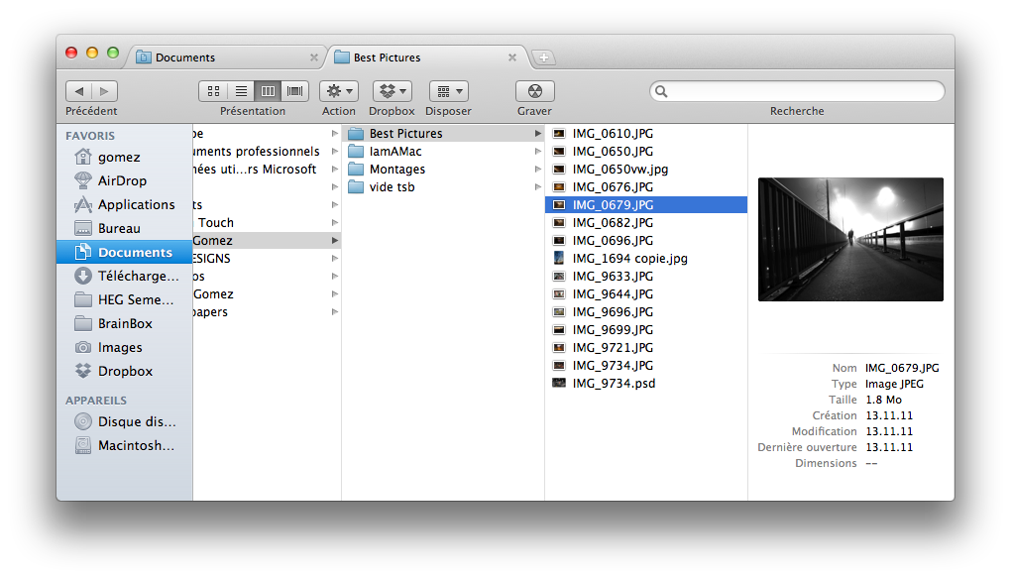The height and width of the screenshot is (579, 1011).
Task: Click the Burn (Graver) toolbar icon
Action: (x=534, y=91)
